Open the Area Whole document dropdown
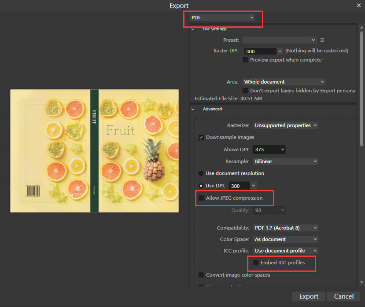Image resolution: width=365 pixels, height=307 pixels. tap(284, 82)
